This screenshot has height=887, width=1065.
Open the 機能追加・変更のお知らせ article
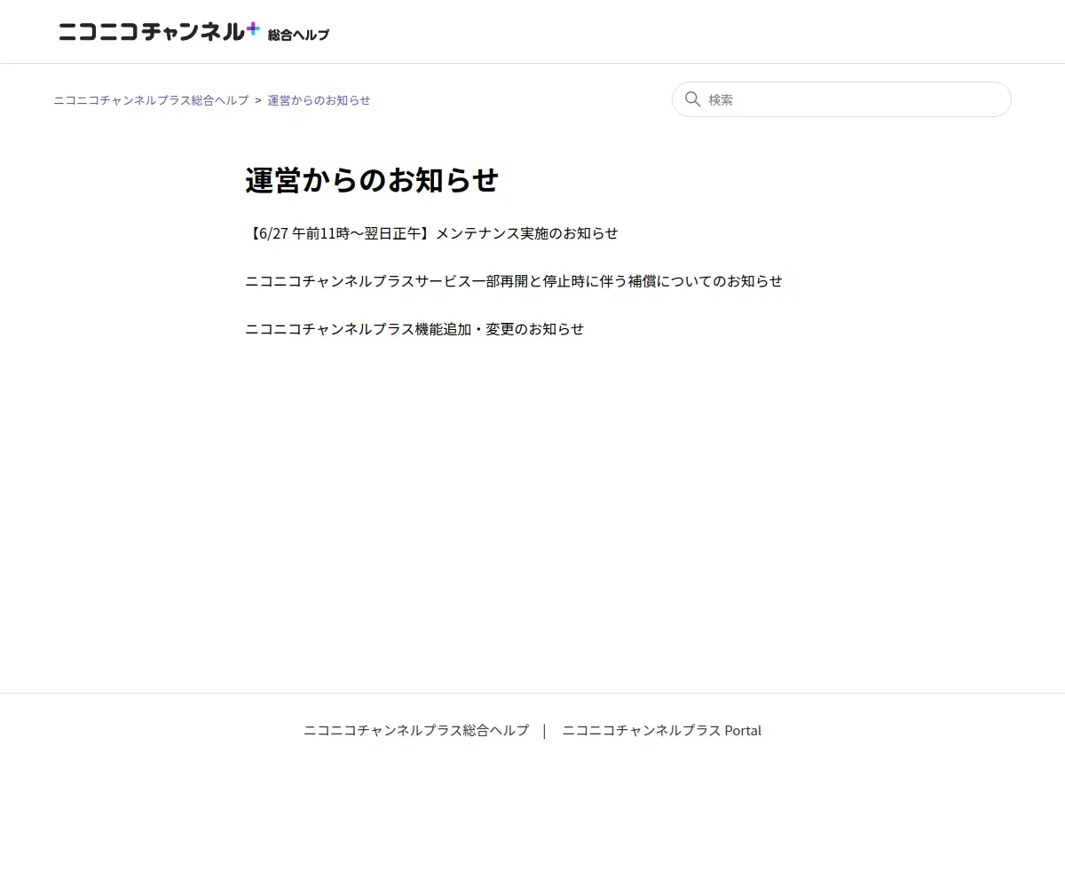(x=414, y=329)
